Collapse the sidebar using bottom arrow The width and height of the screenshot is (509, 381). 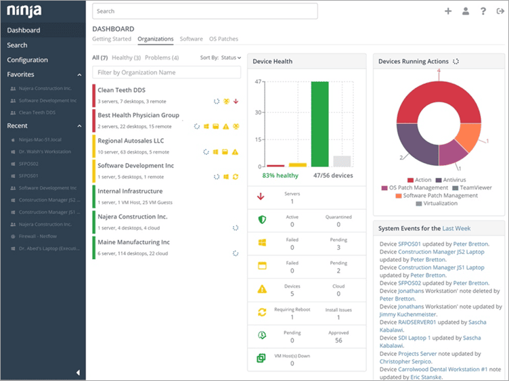[78, 373]
